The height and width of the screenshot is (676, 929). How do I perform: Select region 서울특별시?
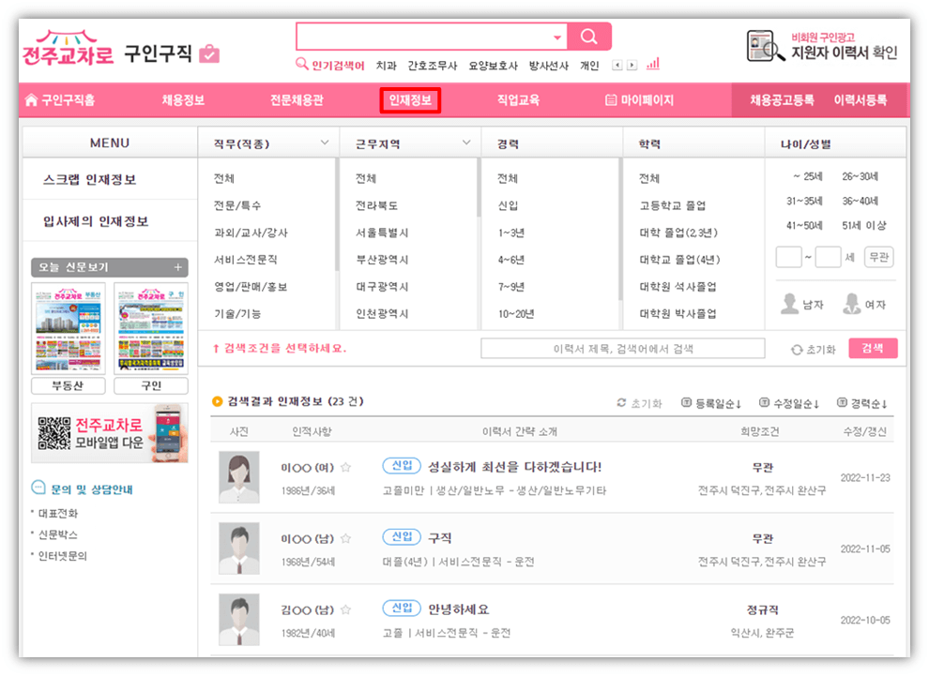(x=382, y=233)
